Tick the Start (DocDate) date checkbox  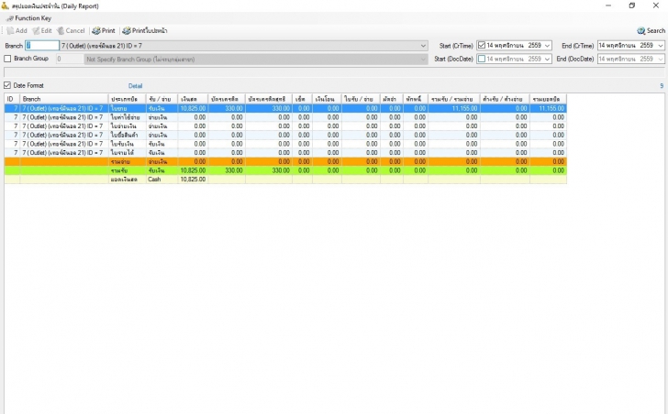482,59
